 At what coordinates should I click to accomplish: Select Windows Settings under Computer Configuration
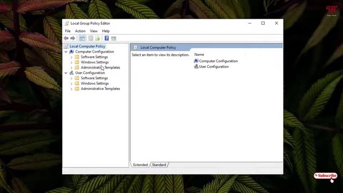95,62
